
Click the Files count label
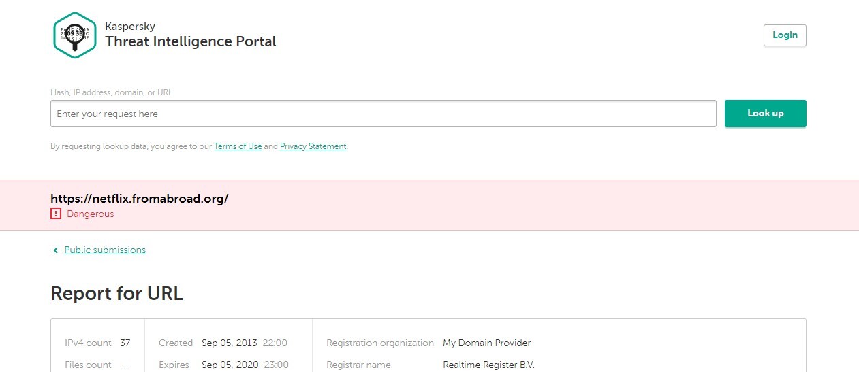(88, 365)
